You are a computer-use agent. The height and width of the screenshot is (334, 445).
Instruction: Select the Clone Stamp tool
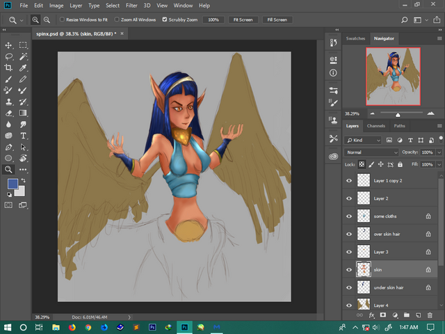(x=8, y=102)
